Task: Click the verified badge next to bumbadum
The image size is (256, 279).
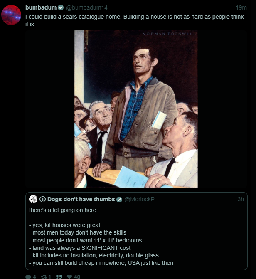Action: (x=61, y=7)
